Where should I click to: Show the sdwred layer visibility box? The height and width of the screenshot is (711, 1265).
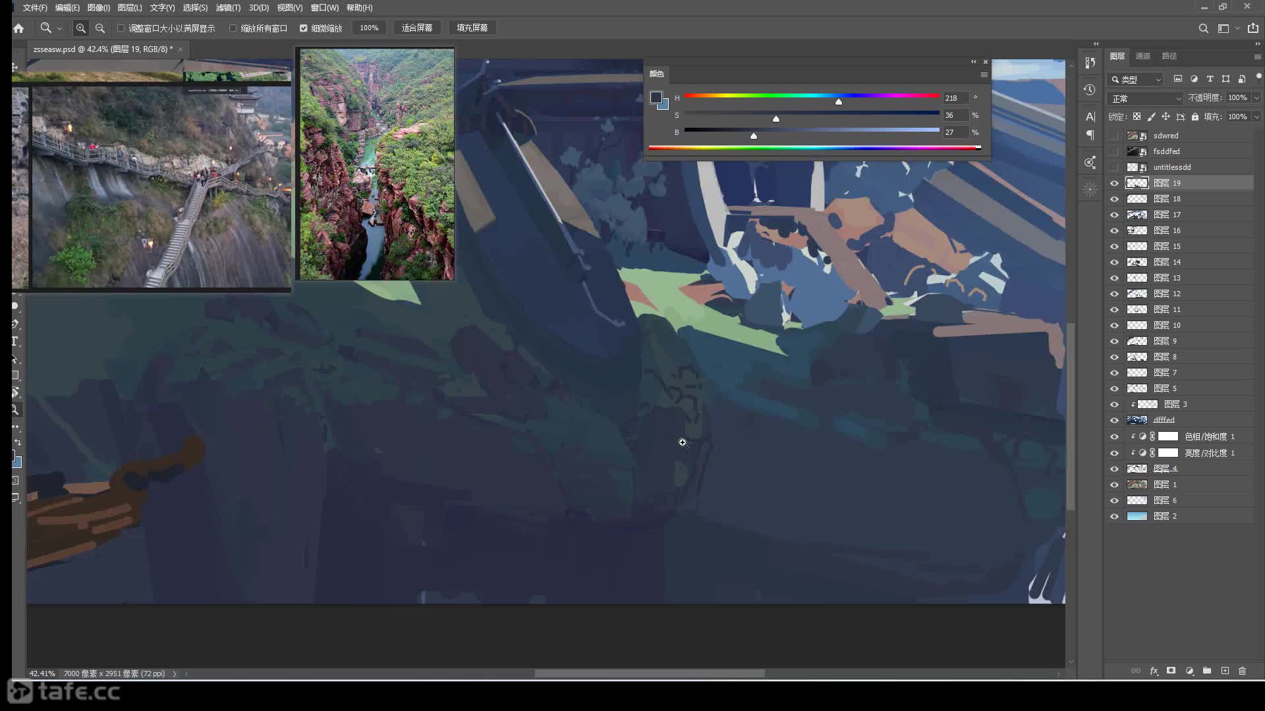[x=1114, y=136]
